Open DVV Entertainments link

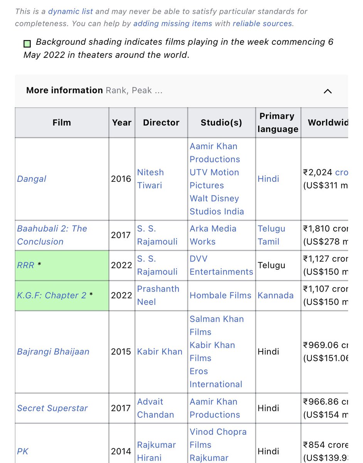tap(221, 265)
